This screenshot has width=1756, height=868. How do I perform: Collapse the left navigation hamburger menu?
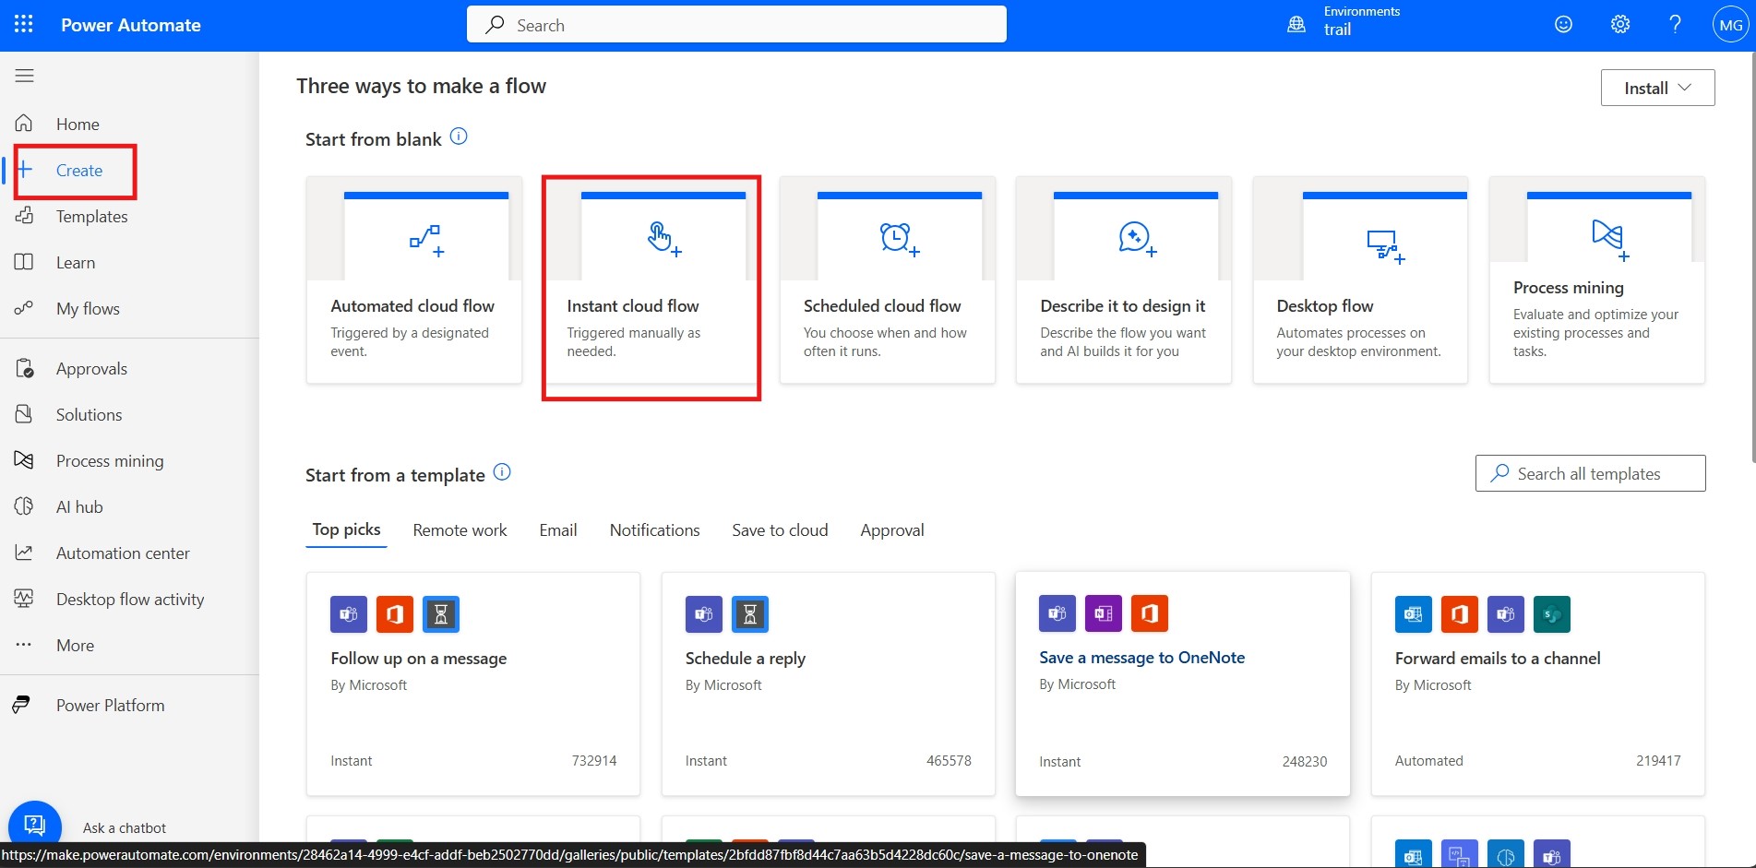(x=25, y=76)
